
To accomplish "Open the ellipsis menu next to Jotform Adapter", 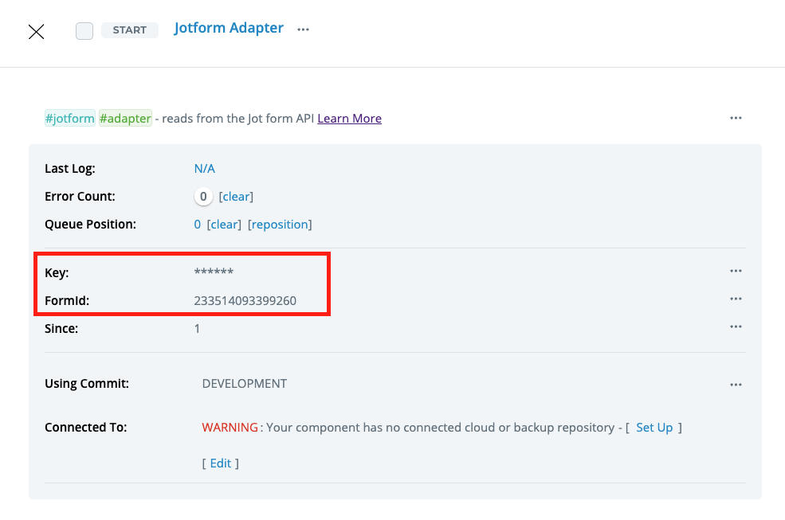I will (303, 29).
